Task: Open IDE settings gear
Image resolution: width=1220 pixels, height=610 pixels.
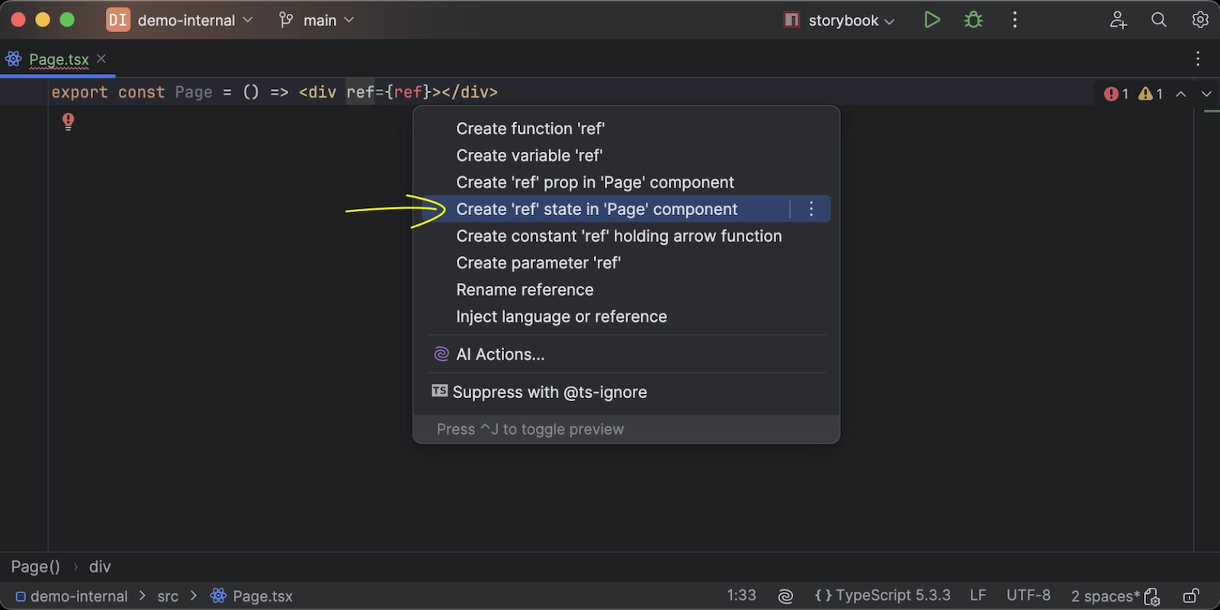Action: tap(1200, 20)
